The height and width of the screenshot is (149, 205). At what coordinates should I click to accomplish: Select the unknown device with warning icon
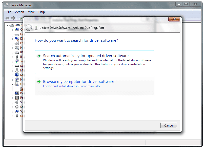point(22,89)
